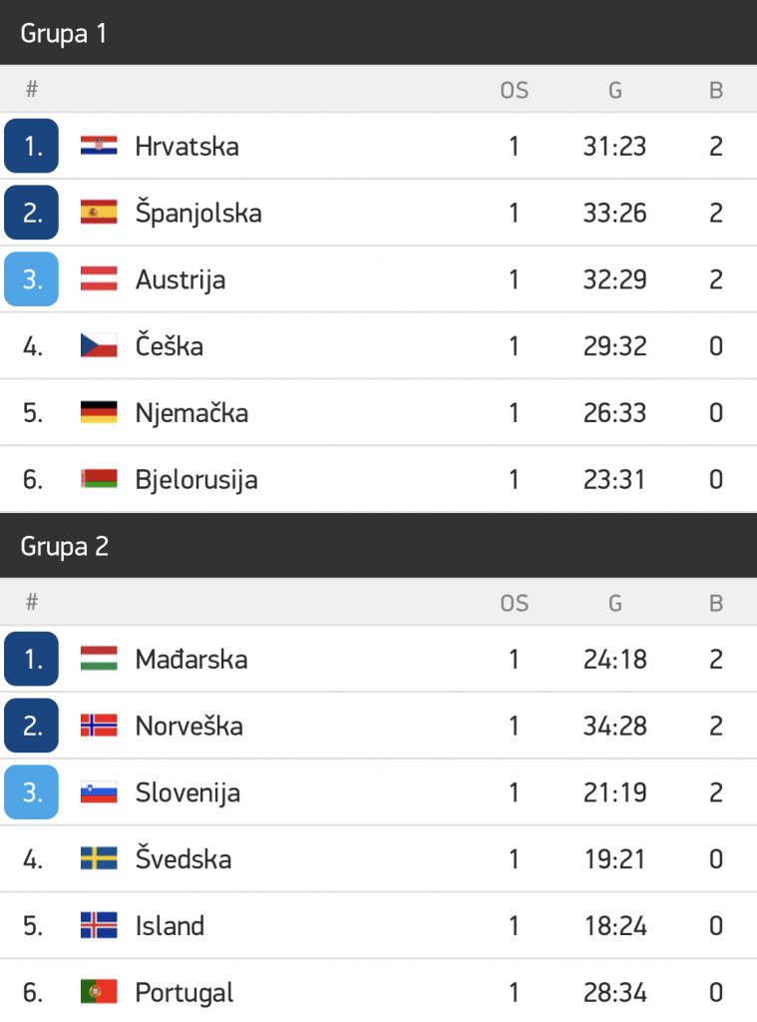Click the Norway flag next to Norveška
Screen dimensions: 757x1022
(x=99, y=726)
